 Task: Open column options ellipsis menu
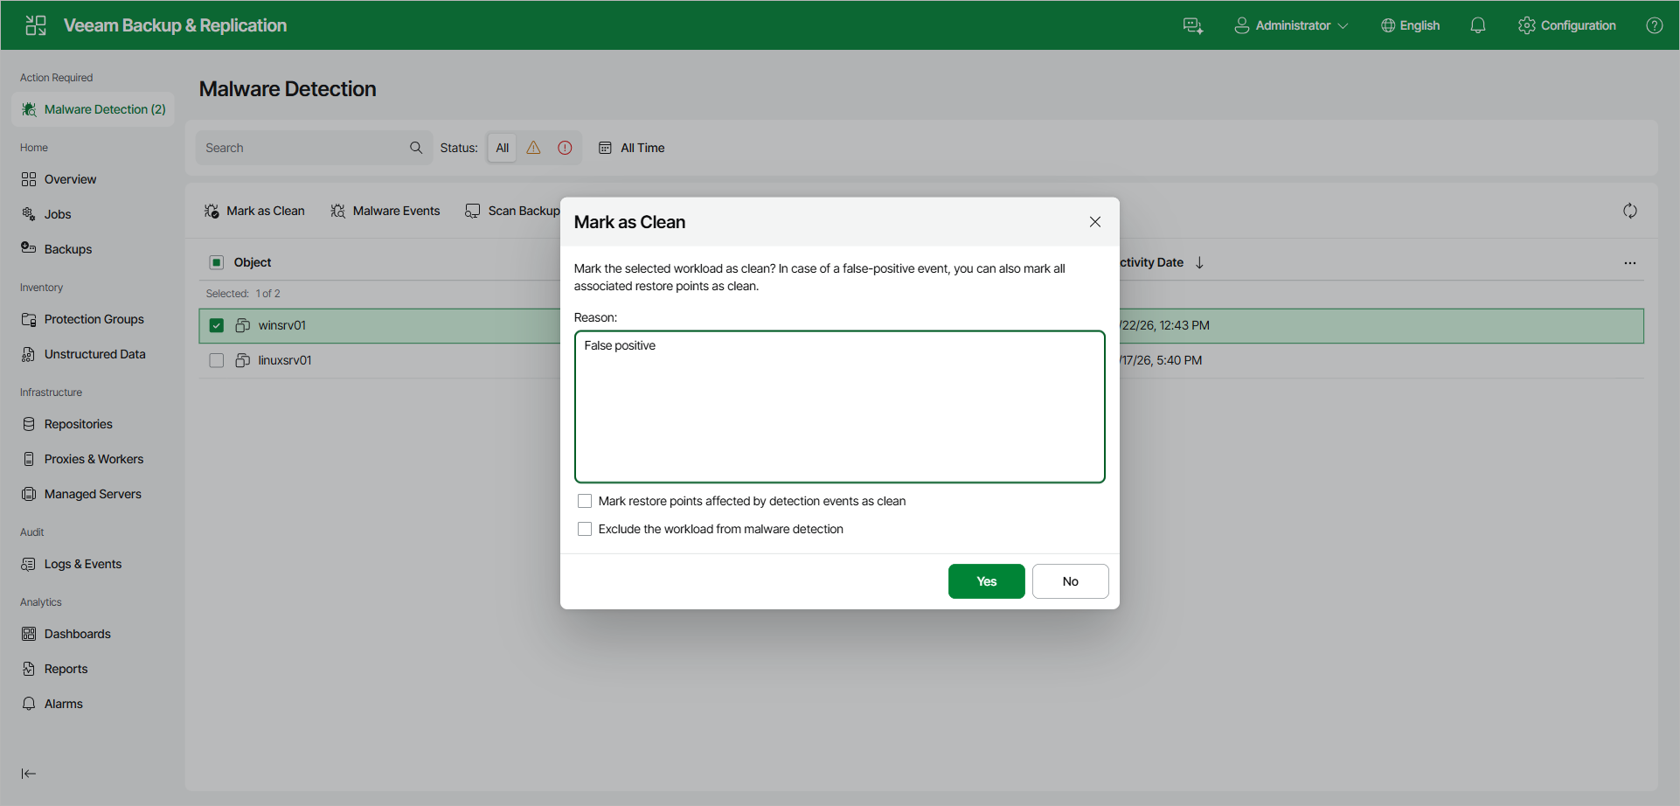point(1630,262)
